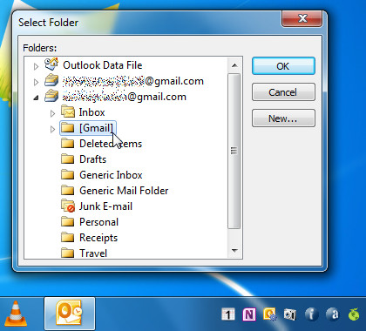Click the green apple tray icon
The height and width of the screenshot is (331, 366).
(x=354, y=314)
